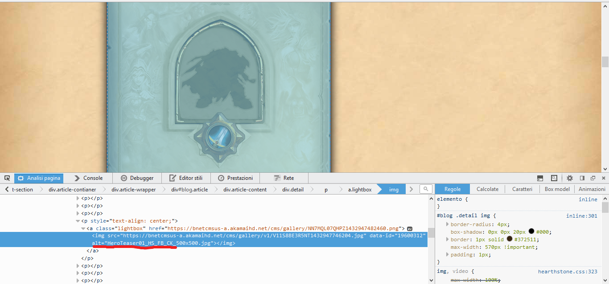The width and height of the screenshot is (609, 284).
Task: Click the web page scrollbar thumb
Action: (x=605, y=62)
